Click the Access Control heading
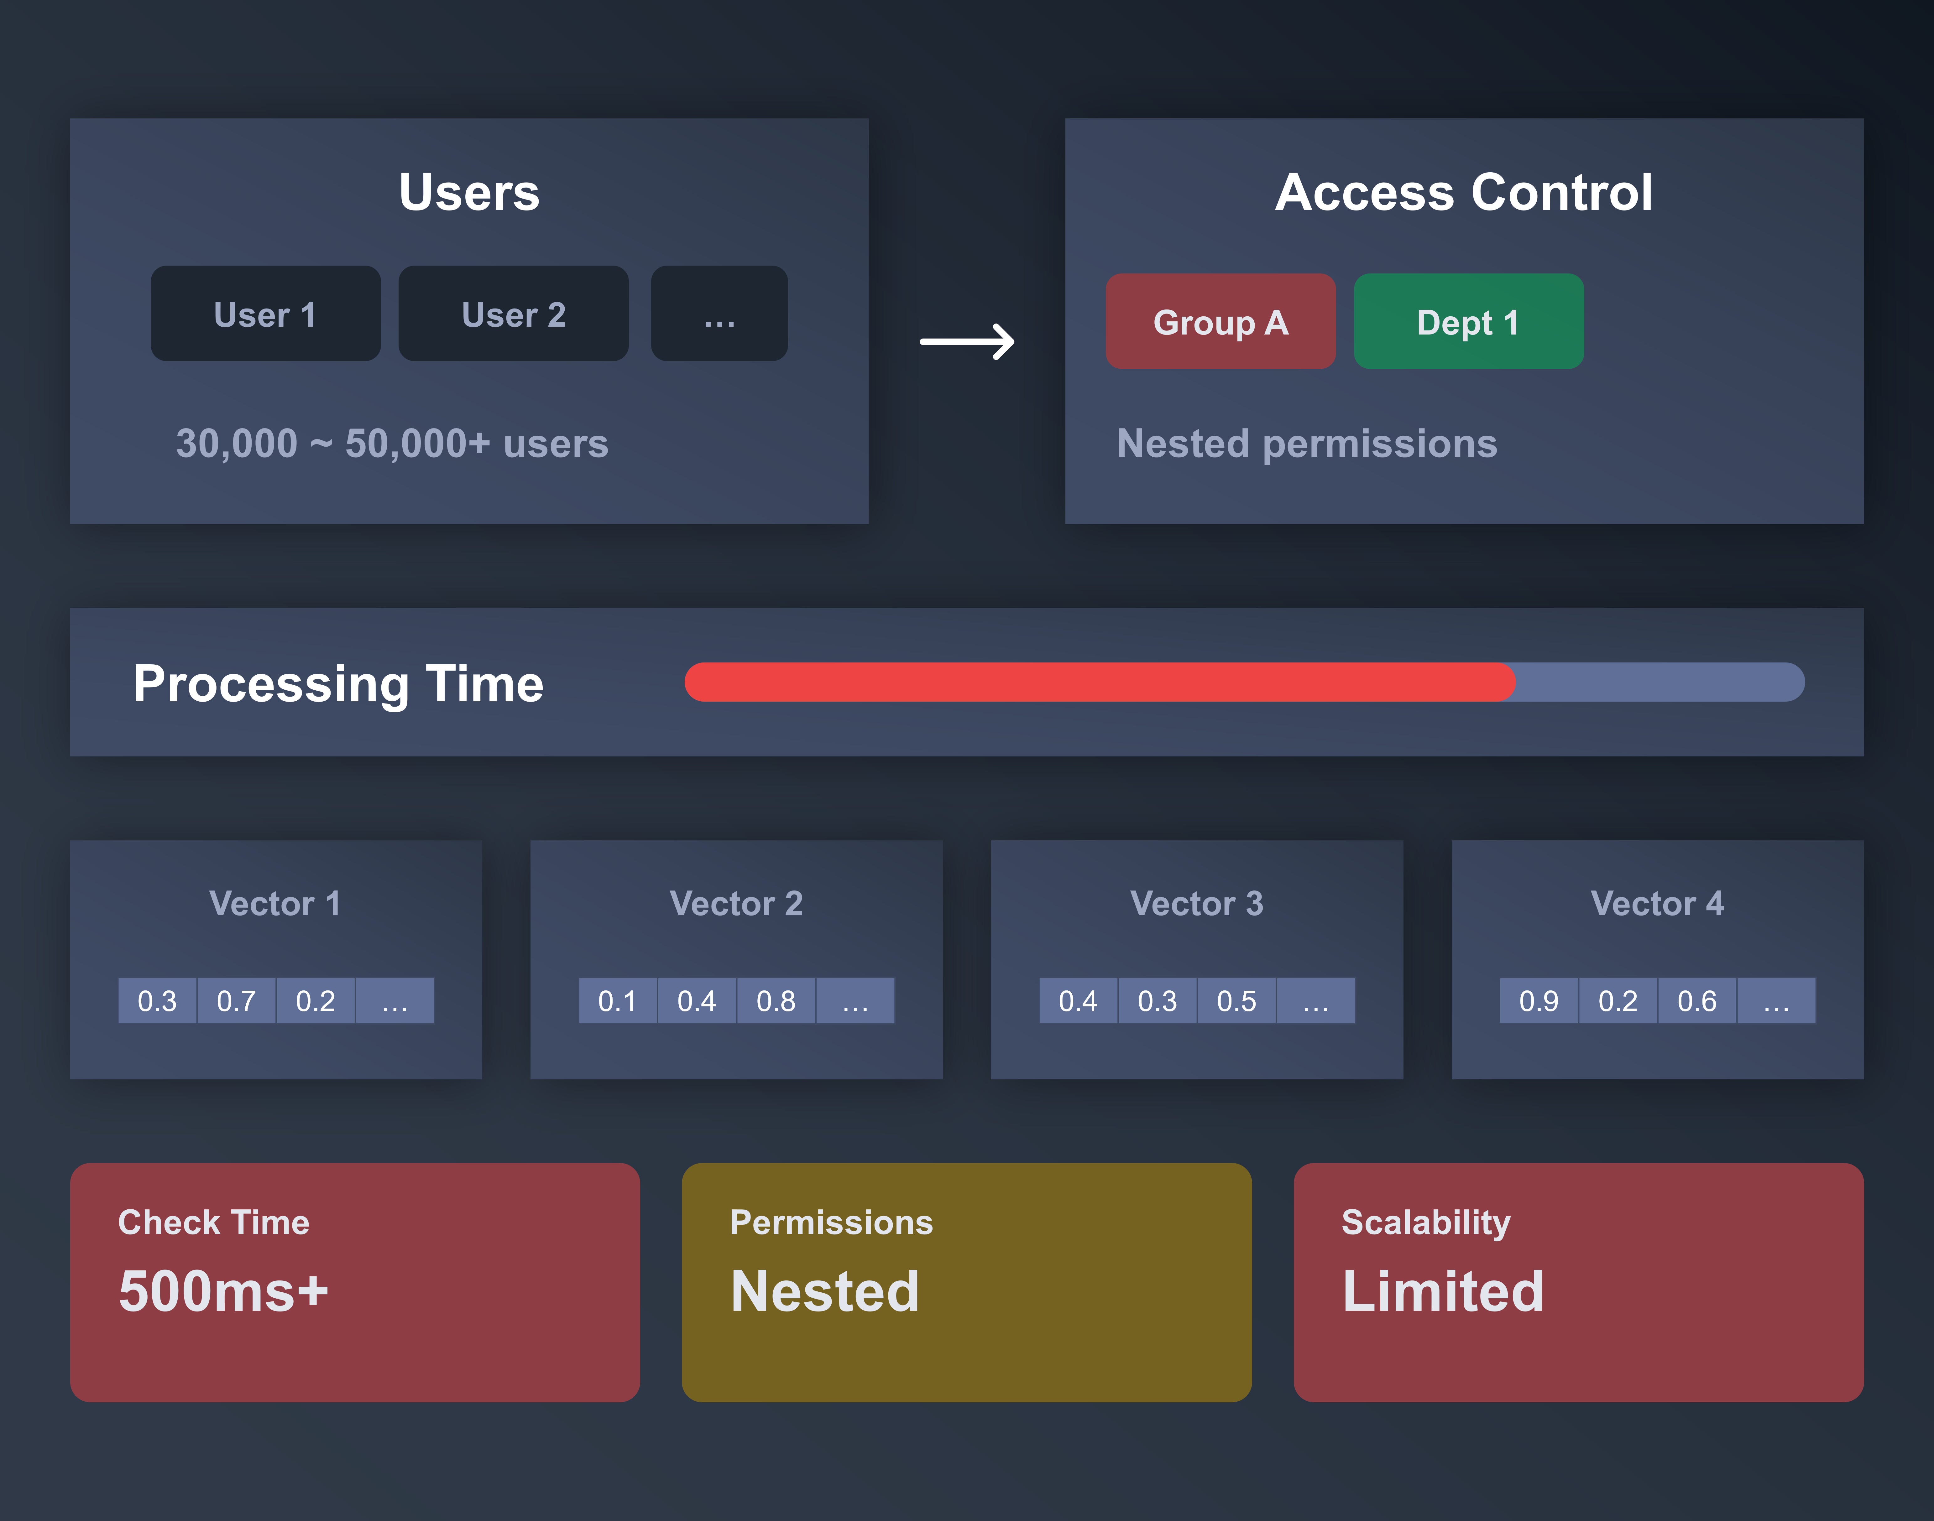The width and height of the screenshot is (1934, 1521). (1464, 192)
